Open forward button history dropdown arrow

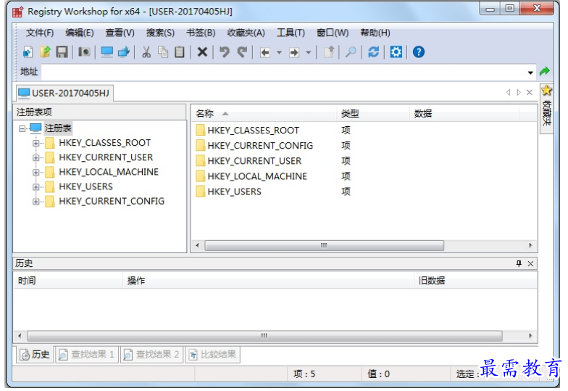(309, 52)
